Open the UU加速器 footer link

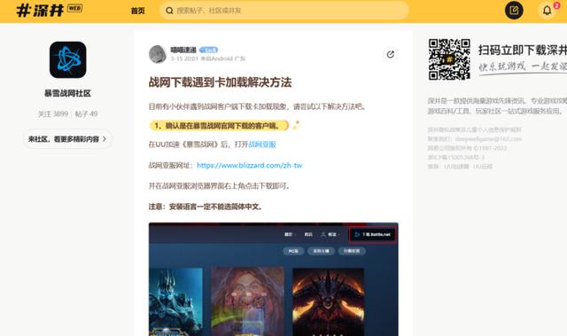(x=456, y=167)
